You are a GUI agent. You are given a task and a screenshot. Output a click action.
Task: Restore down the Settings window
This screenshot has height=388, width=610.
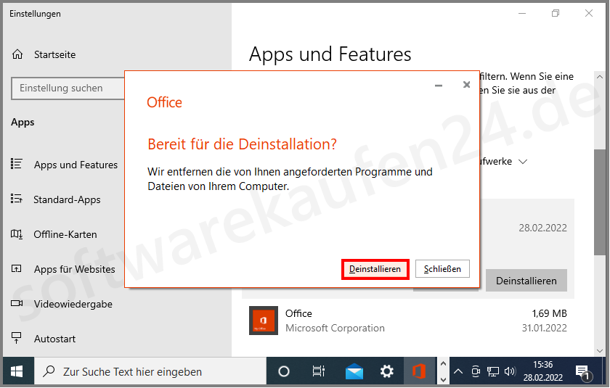(x=555, y=14)
